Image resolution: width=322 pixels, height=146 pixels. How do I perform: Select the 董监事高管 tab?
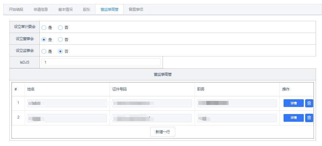(x=110, y=9)
